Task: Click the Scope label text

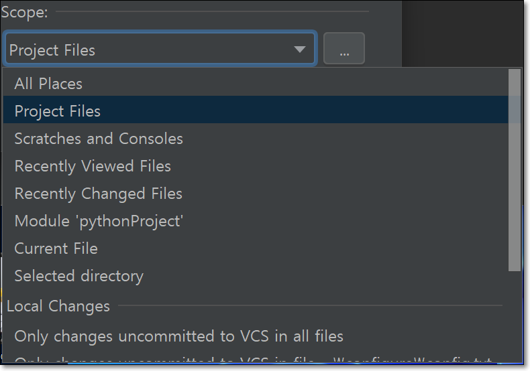Action: coord(24,13)
